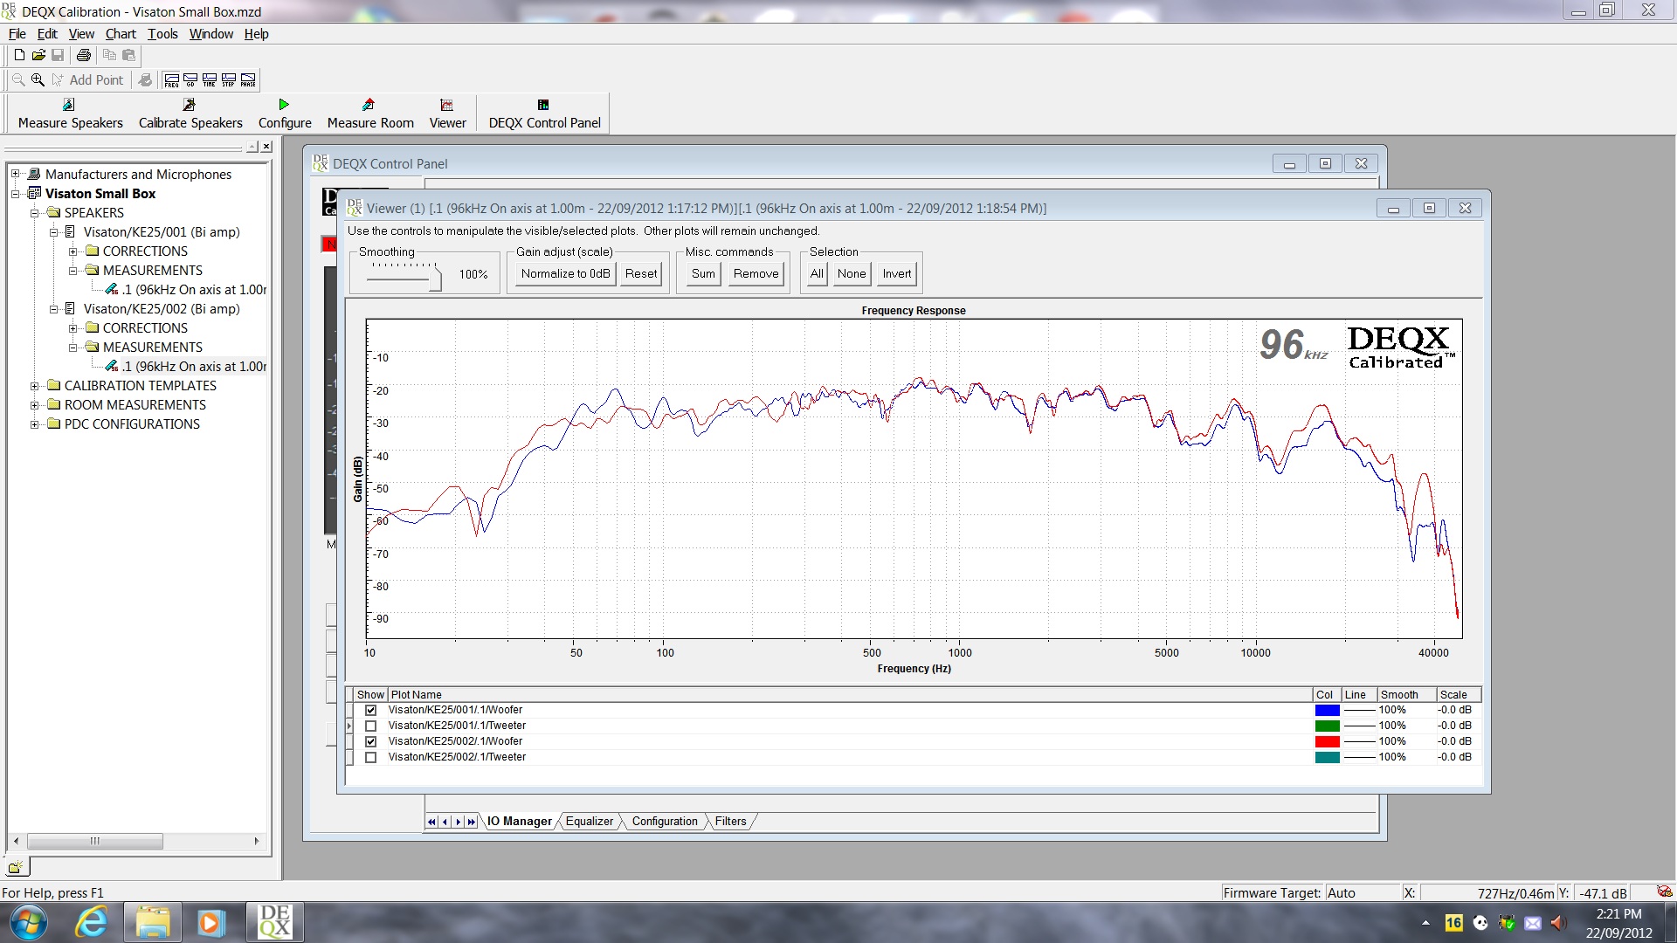Screen dimensions: 1677x943
Task: Open the Edit menu
Action: click(47, 34)
